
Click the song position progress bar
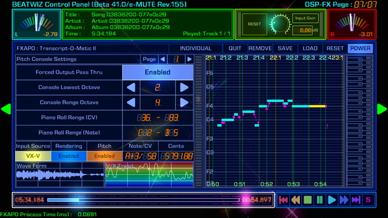click(x=144, y=200)
